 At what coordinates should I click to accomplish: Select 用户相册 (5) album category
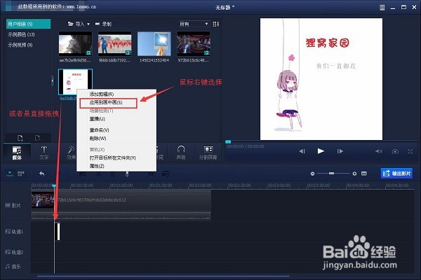[28, 24]
